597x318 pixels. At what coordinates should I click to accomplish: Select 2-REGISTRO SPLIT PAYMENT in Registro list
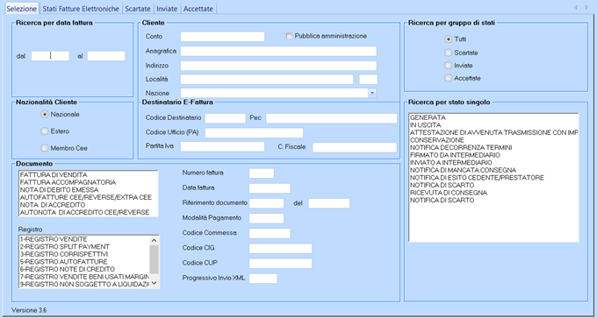(x=84, y=246)
